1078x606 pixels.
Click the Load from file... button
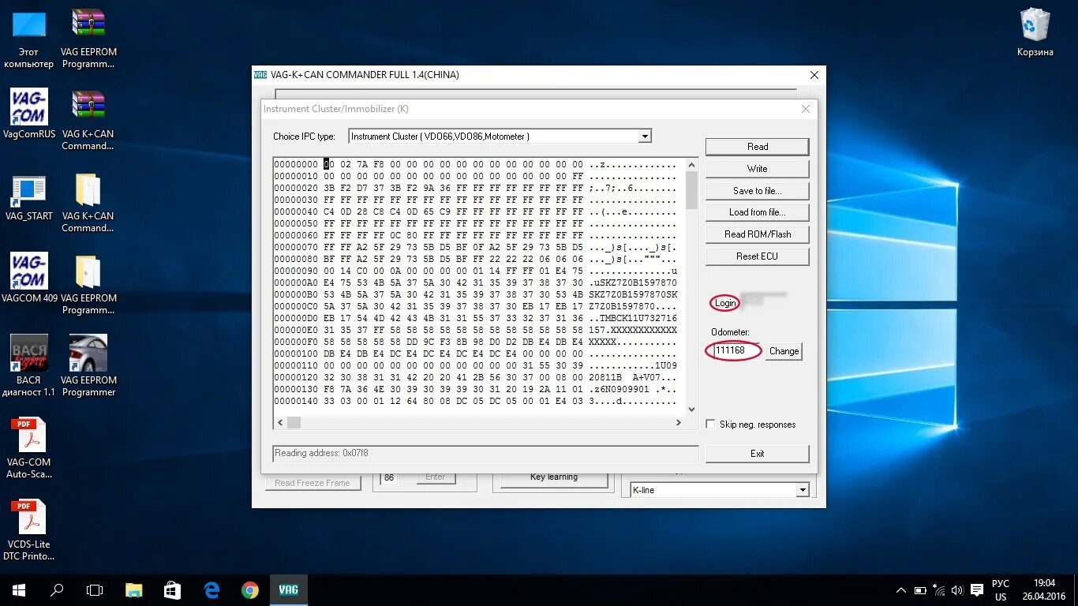coord(757,212)
